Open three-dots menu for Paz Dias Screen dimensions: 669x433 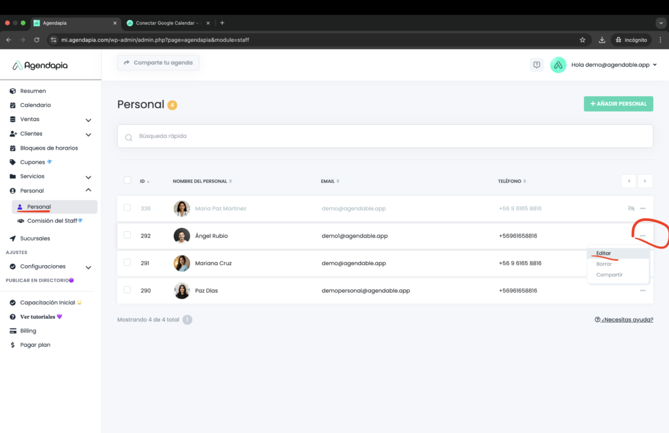[643, 290]
